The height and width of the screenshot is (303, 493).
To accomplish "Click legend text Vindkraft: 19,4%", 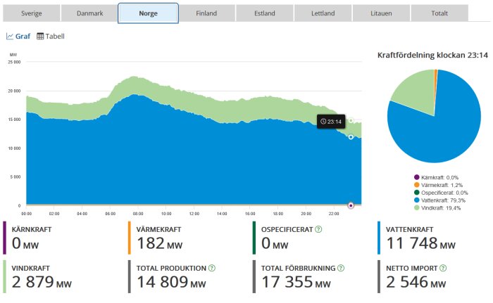I will tap(441, 208).
